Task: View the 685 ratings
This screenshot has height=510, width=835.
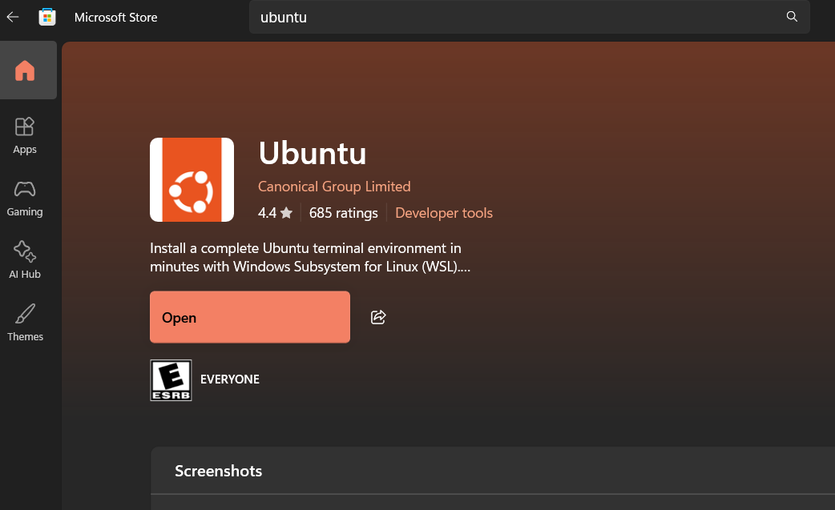Action: (x=343, y=213)
